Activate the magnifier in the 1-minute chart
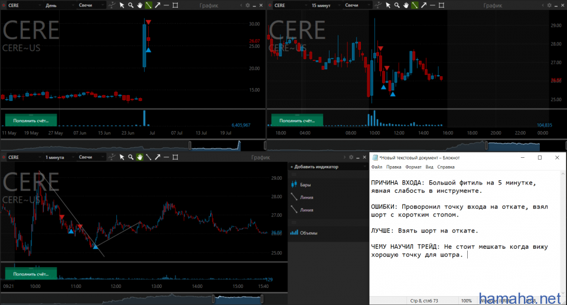Image resolution: width=567 pixels, height=305 pixels. coord(131,157)
